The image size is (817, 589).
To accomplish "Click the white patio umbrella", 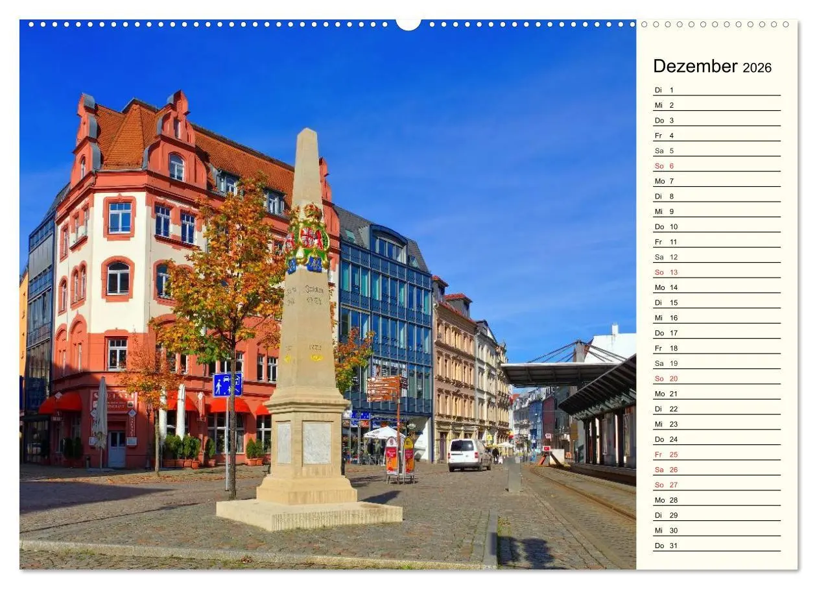I will [386, 433].
